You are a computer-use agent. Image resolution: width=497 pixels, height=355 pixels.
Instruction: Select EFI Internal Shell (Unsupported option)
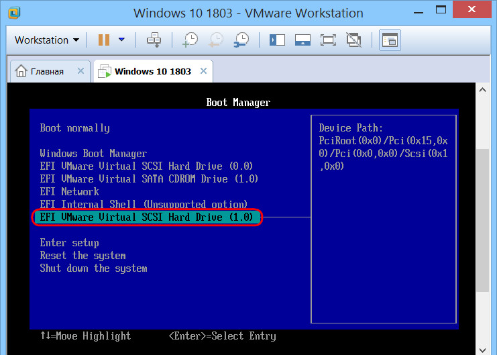144,204
